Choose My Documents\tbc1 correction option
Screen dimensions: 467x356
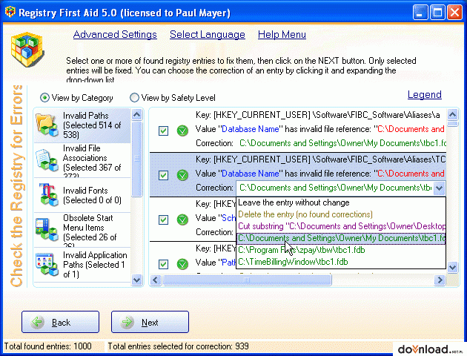341,238
